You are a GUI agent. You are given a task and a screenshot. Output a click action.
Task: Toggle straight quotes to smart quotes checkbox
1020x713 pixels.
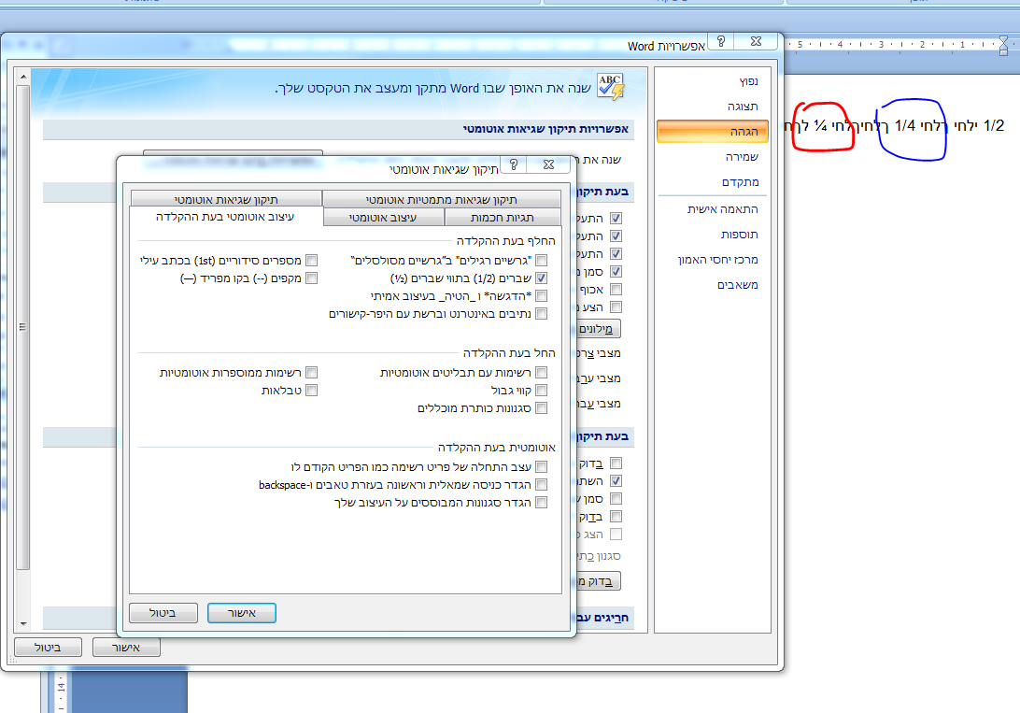coord(541,260)
